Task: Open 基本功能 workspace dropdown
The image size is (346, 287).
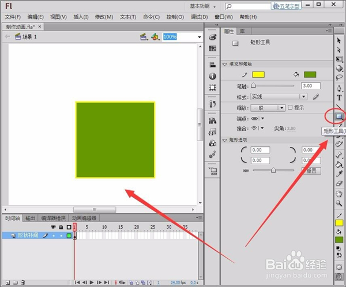Action: 203,6
